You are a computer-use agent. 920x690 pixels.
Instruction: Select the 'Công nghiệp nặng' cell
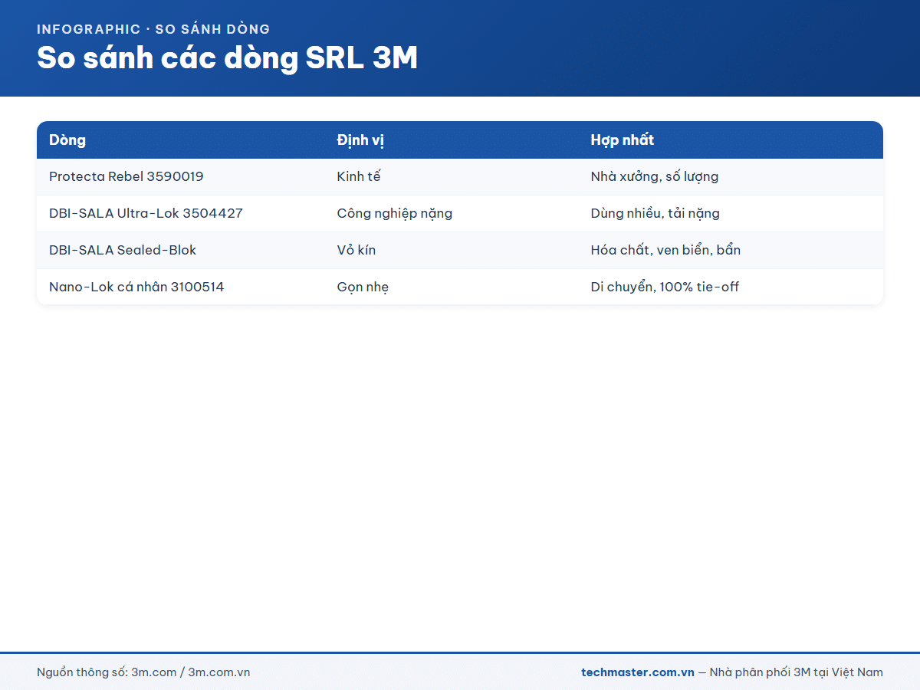tap(452, 213)
